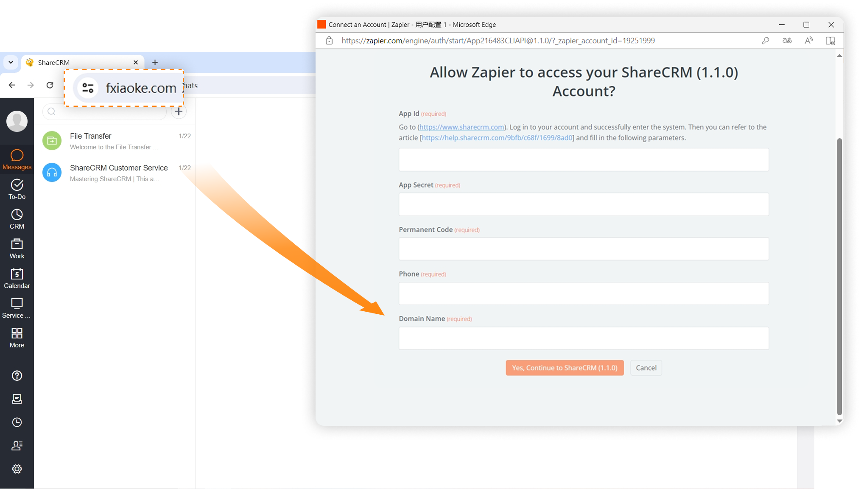Maximize the Edge Zapier window

point(806,25)
